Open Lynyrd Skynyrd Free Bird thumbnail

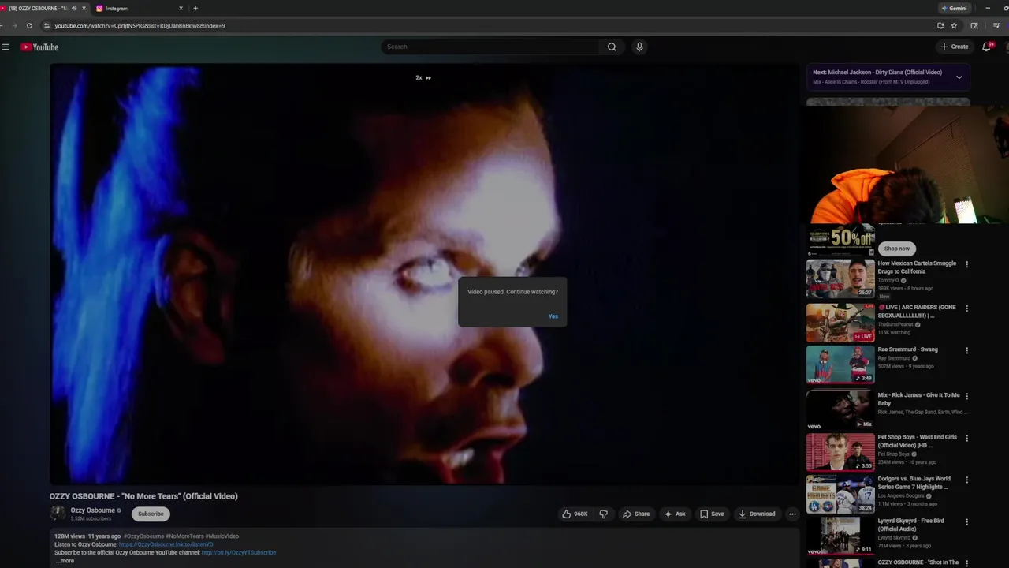click(x=840, y=536)
